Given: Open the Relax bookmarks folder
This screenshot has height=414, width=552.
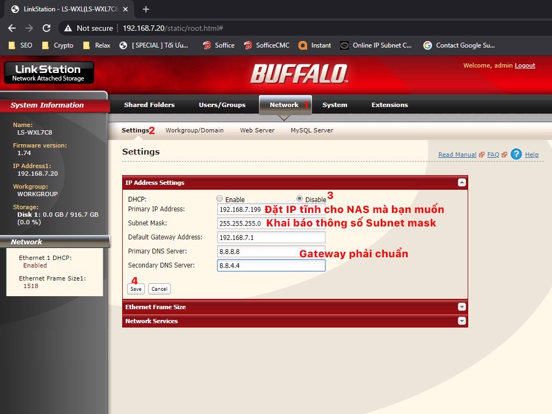Looking at the screenshot, I should click(x=97, y=45).
